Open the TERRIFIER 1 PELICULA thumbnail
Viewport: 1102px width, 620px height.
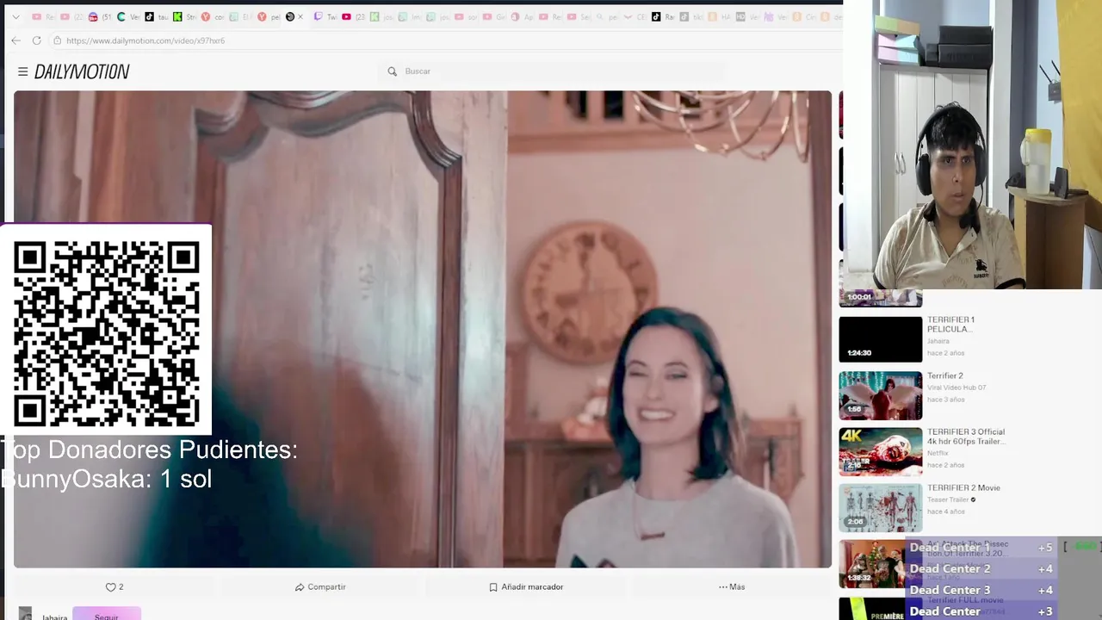(x=881, y=339)
